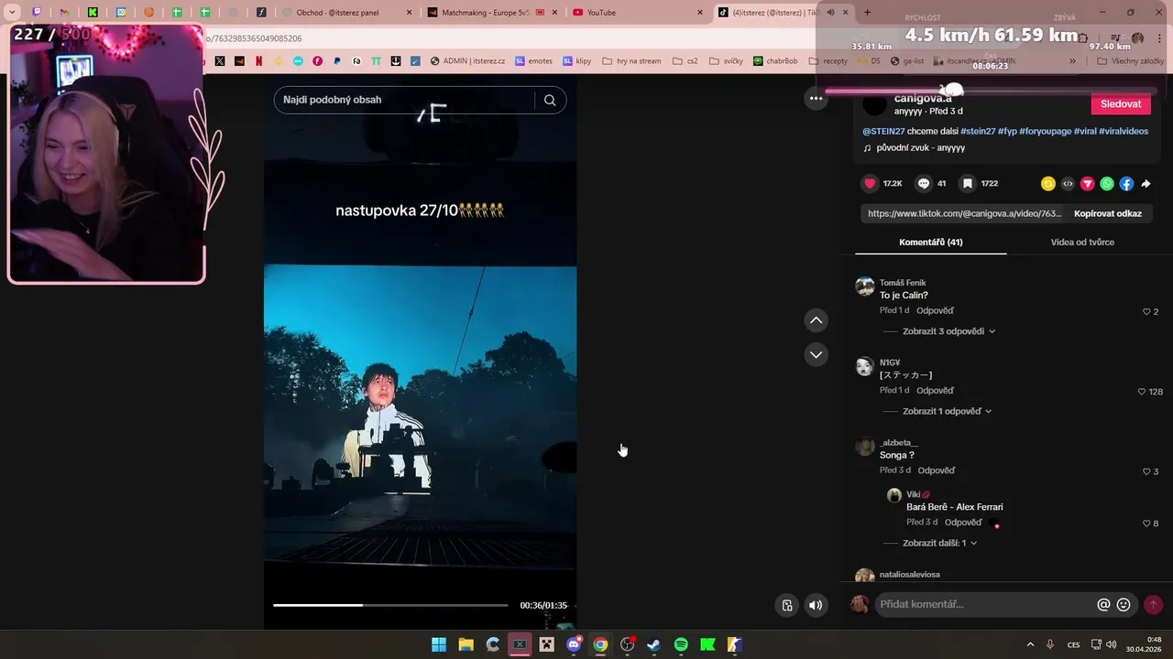
Task: Reply to Tomáš Feník via Odpovědět
Action: (935, 311)
